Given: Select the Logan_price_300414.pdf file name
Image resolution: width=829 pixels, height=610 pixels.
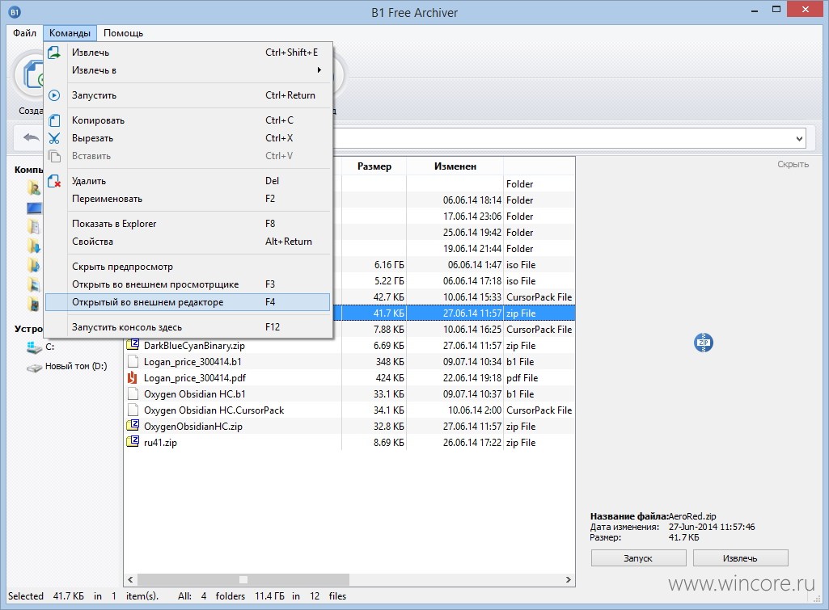Looking at the screenshot, I should coord(195,378).
